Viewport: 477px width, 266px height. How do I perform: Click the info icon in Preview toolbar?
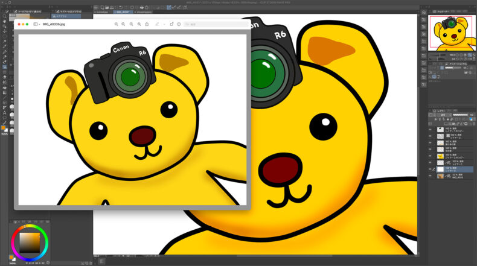pyautogui.click(x=179, y=24)
